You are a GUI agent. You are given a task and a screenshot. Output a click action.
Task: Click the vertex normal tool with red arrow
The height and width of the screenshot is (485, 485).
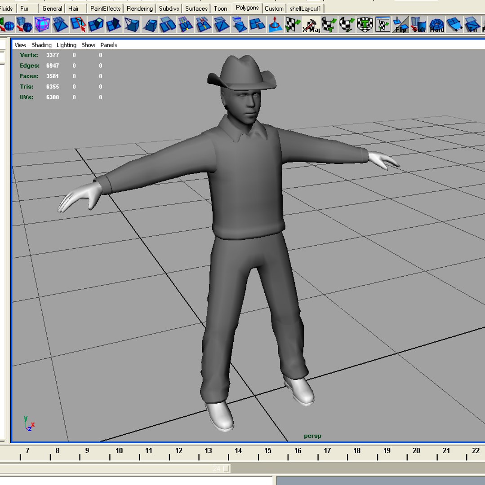pos(275,24)
